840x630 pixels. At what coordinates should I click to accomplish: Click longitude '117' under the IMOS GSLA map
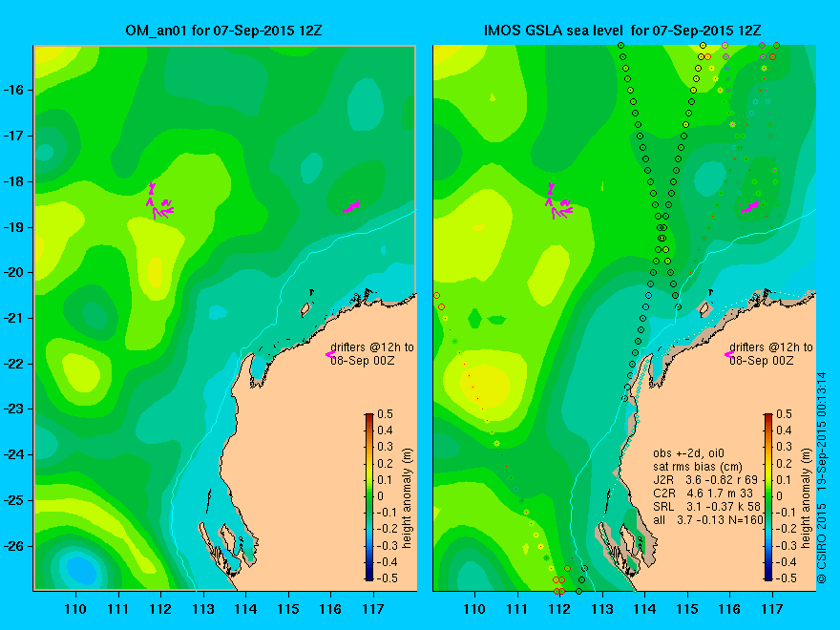click(772, 609)
